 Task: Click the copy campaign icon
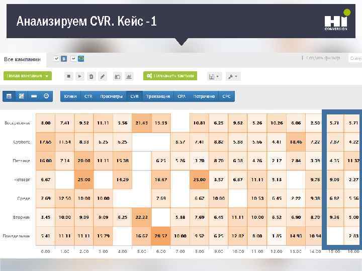point(118,76)
